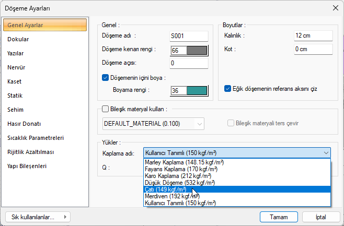This screenshot has width=344, height=226.
Task: Uncheck Eğik döşemenin referans aksını çiz
Action: [x=227, y=89]
